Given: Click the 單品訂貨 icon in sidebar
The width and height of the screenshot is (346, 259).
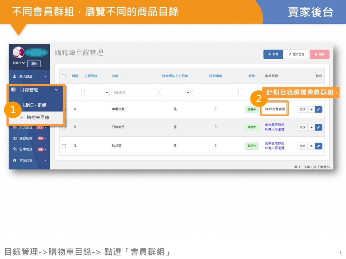Looking at the screenshot, I should (15, 160).
